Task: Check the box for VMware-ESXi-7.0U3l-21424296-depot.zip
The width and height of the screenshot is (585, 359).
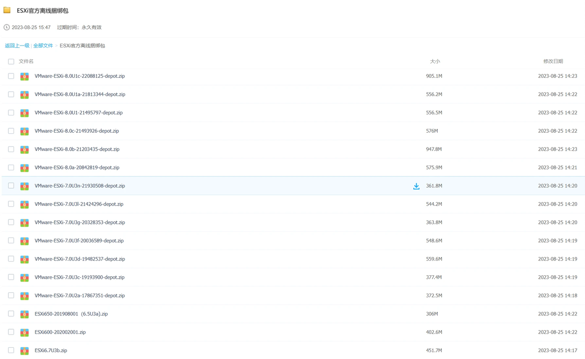Action: (11, 204)
